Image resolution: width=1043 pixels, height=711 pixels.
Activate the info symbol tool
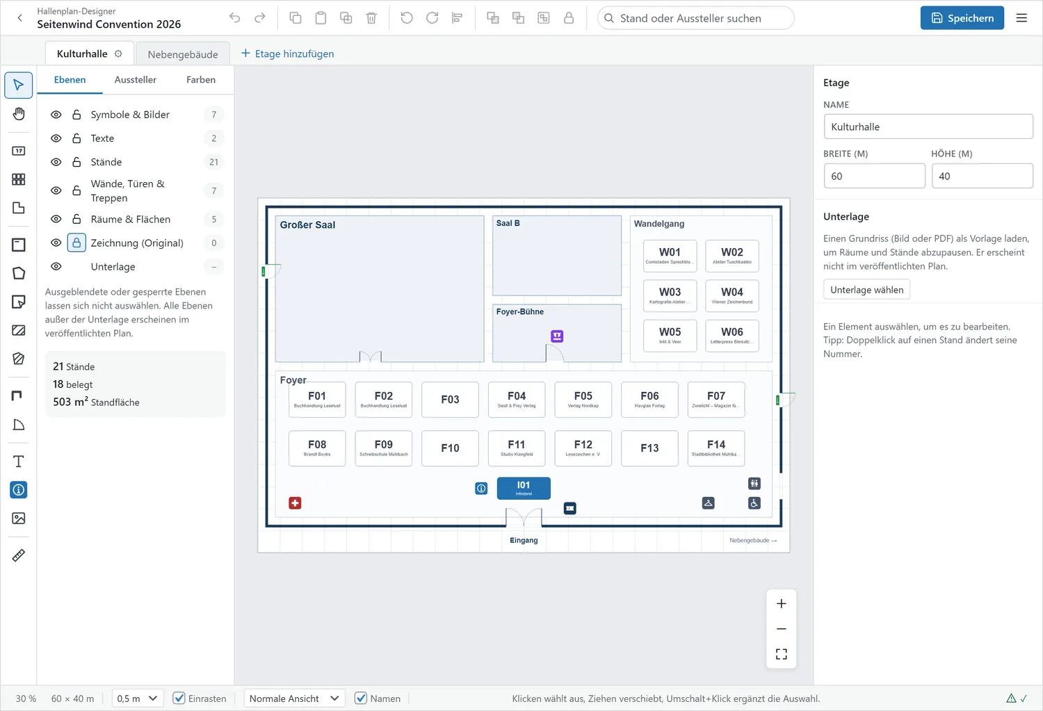click(x=19, y=490)
